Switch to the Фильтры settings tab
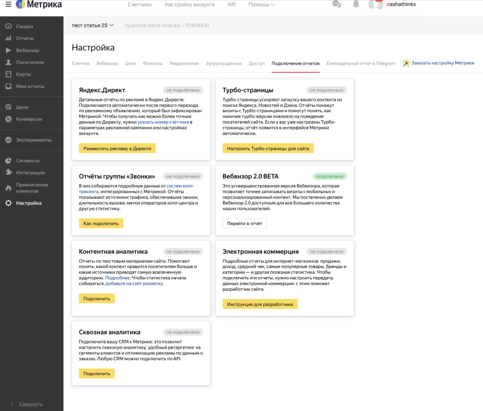The height and width of the screenshot is (411, 483). click(152, 63)
